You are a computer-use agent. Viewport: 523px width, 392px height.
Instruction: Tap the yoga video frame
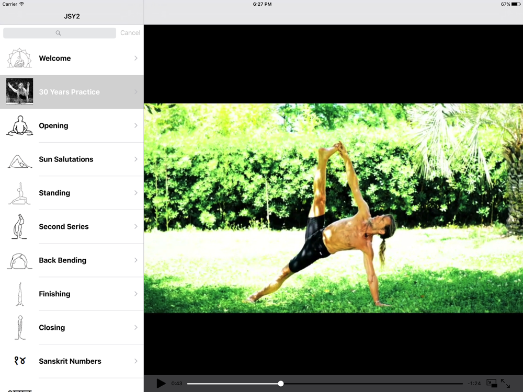click(333, 208)
